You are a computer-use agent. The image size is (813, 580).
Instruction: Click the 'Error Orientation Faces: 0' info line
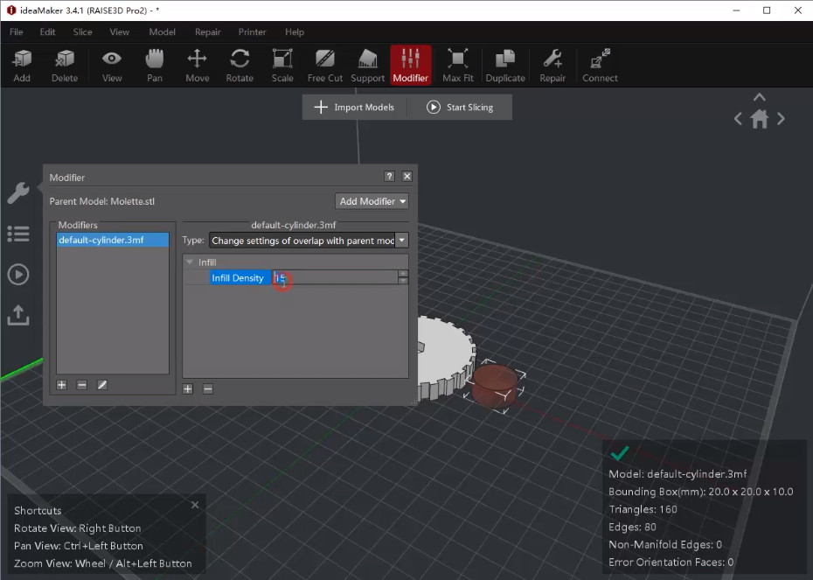[x=671, y=562]
